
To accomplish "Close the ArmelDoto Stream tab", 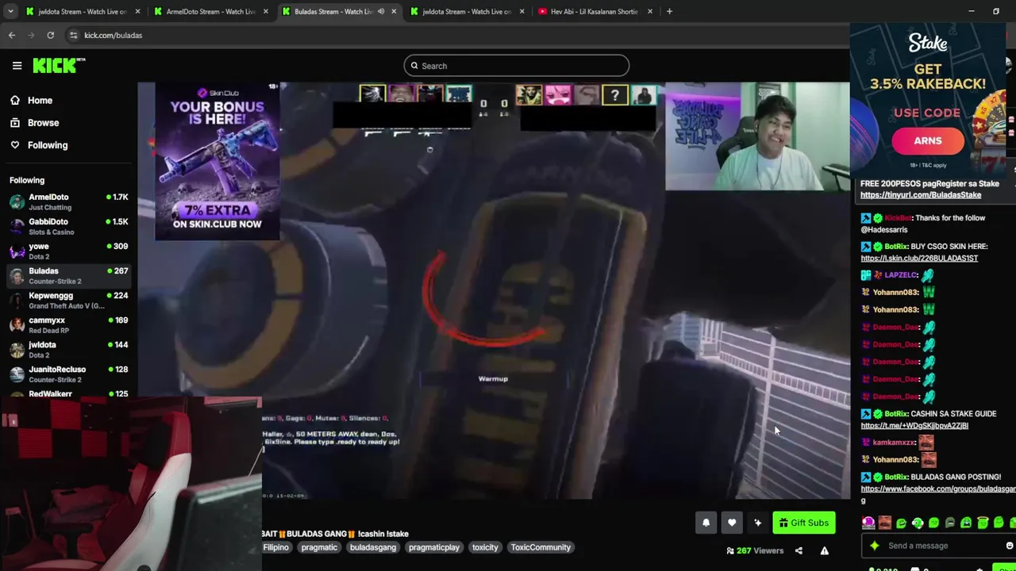I will pos(266,12).
